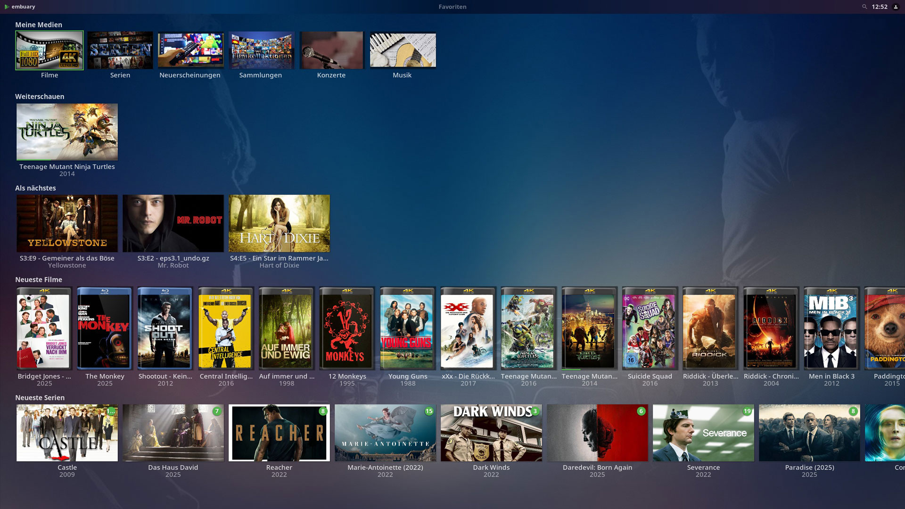Play the Yellowstone S3:E9 next-up episode
The image size is (905, 509).
click(67, 223)
